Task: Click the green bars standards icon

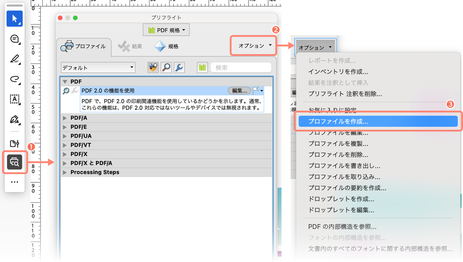Action: pyautogui.click(x=202, y=67)
